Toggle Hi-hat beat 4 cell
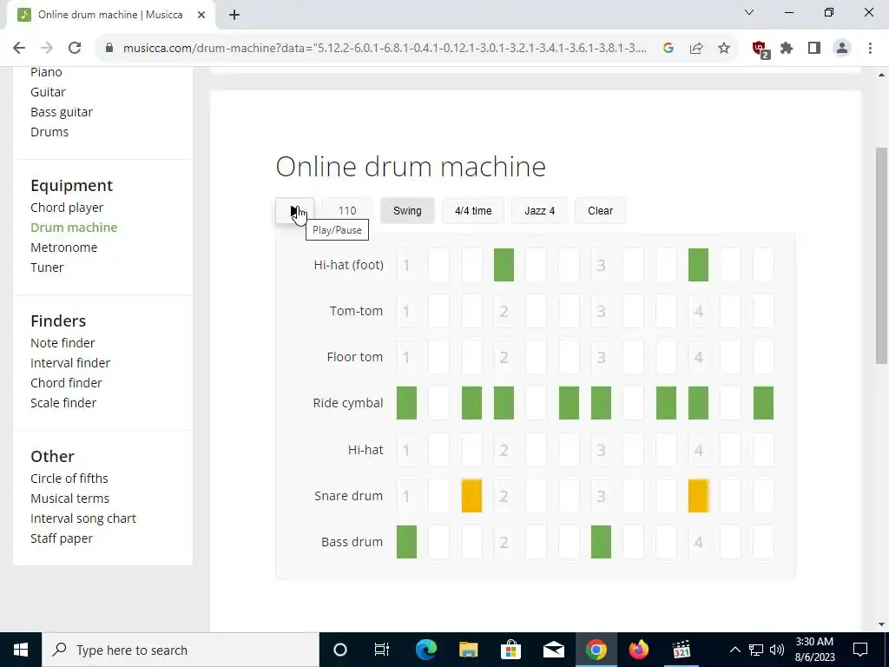 698,450
